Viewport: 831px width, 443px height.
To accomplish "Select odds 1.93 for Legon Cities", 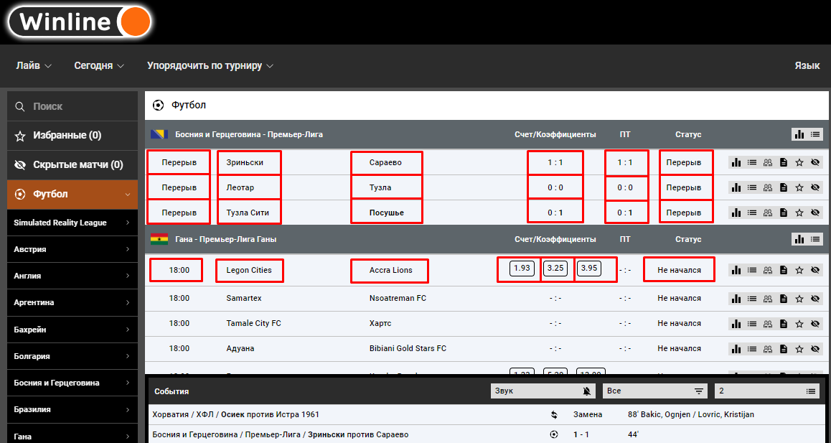I will pos(522,269).
